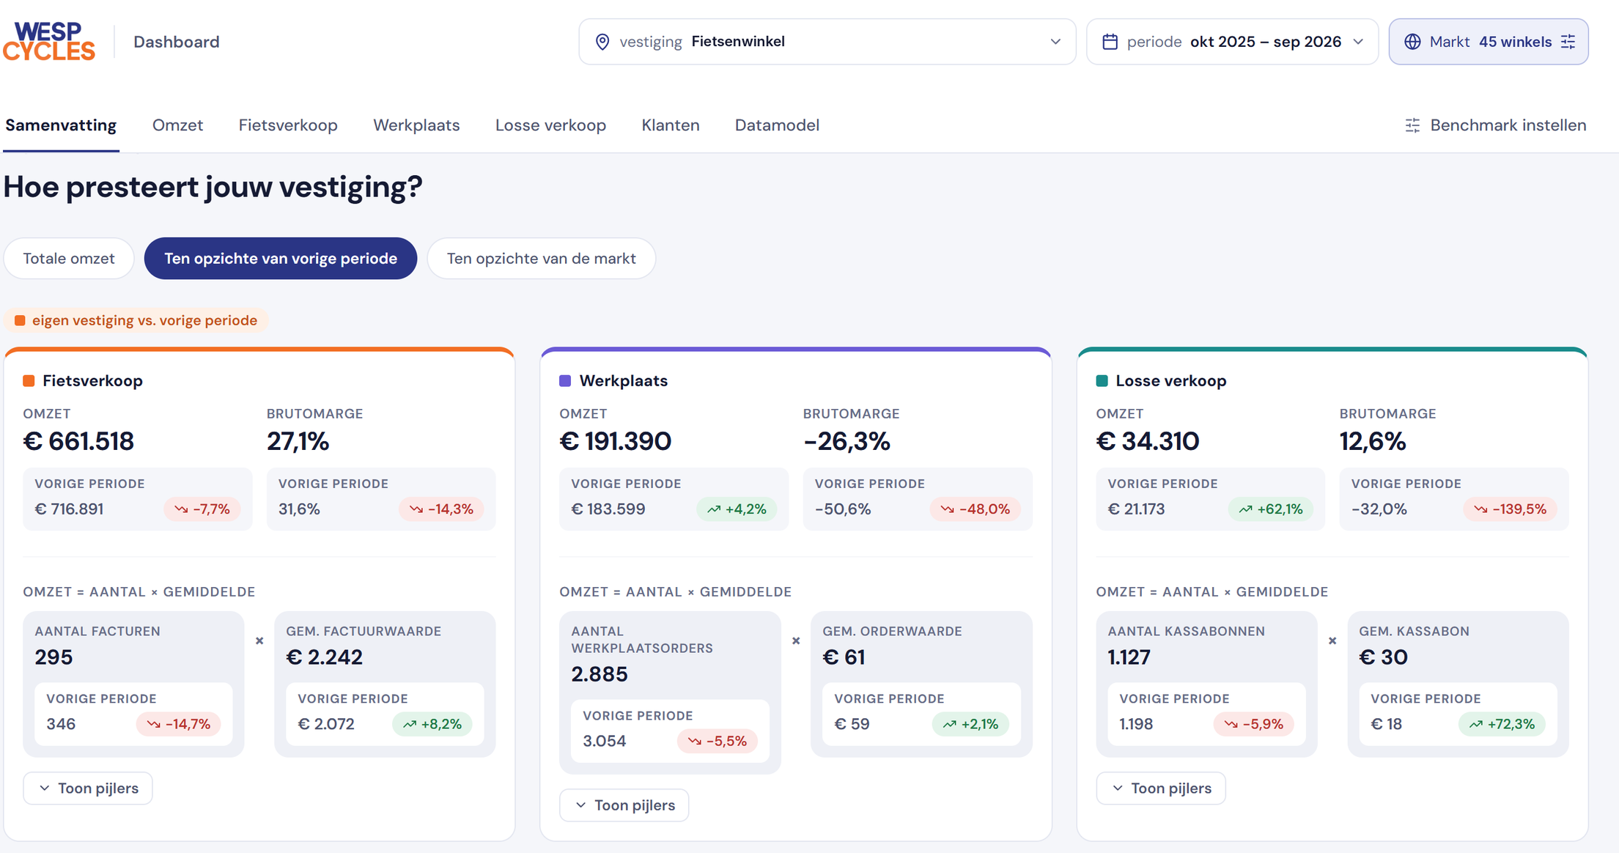
Task: Click the orange eigen vestiging legend badge
Action: tap(136, 320)
